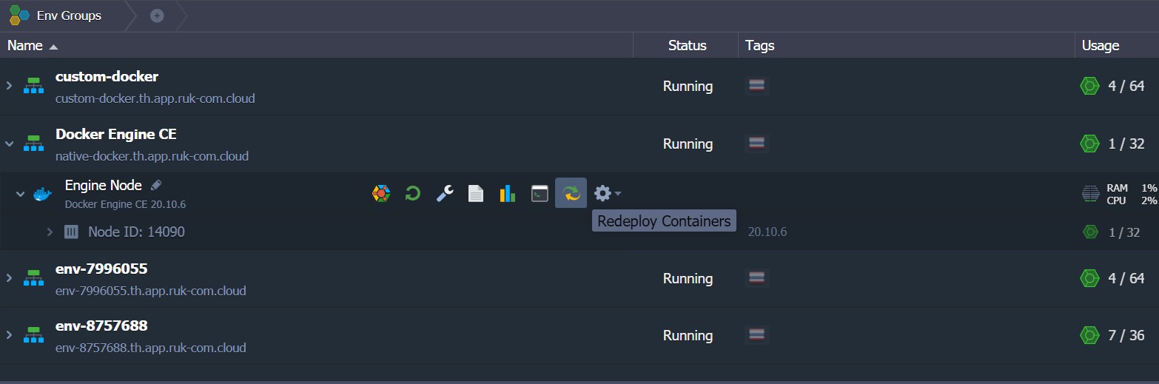1159x384 pixels.
Task: Click the region flag tag for Docker Engine CE
Action: (x=757, y=144)
